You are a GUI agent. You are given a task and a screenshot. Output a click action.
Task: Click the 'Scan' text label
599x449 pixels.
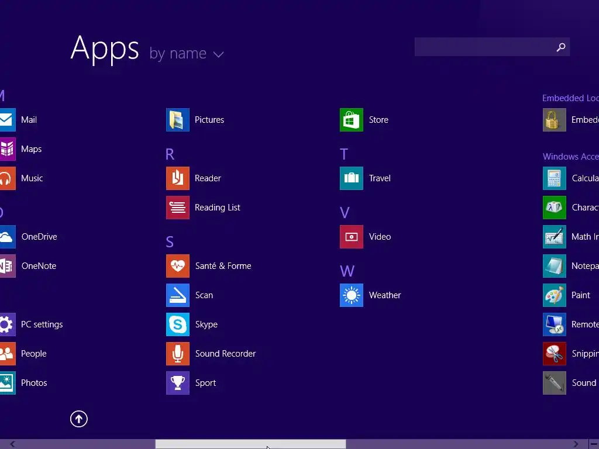pos(204,295)
